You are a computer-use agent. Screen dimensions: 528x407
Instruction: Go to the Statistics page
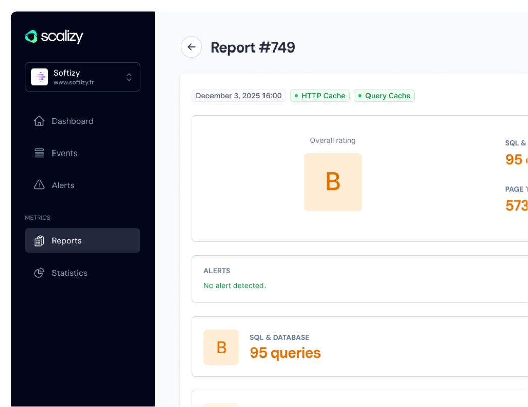(x=69, y=273)
